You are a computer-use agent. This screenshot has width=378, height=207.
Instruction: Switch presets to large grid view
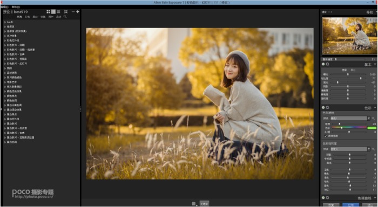(x=48, y=11)
